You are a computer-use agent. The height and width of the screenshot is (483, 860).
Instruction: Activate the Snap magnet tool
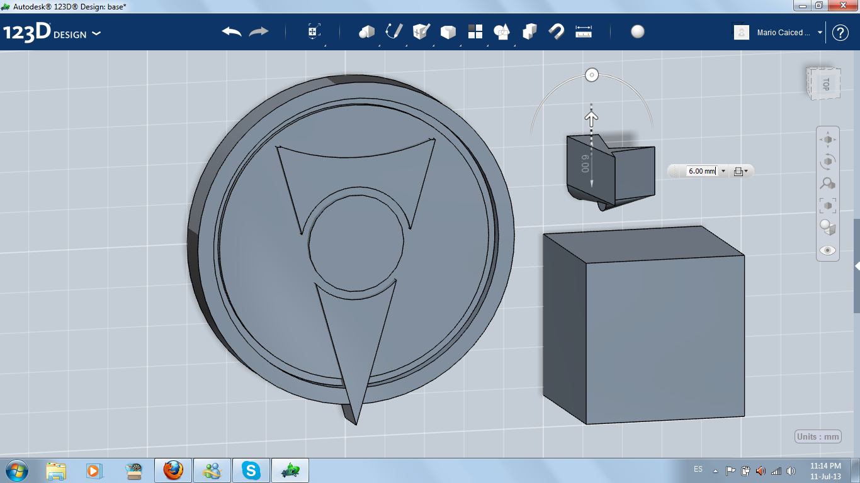[x=557, y=31]
